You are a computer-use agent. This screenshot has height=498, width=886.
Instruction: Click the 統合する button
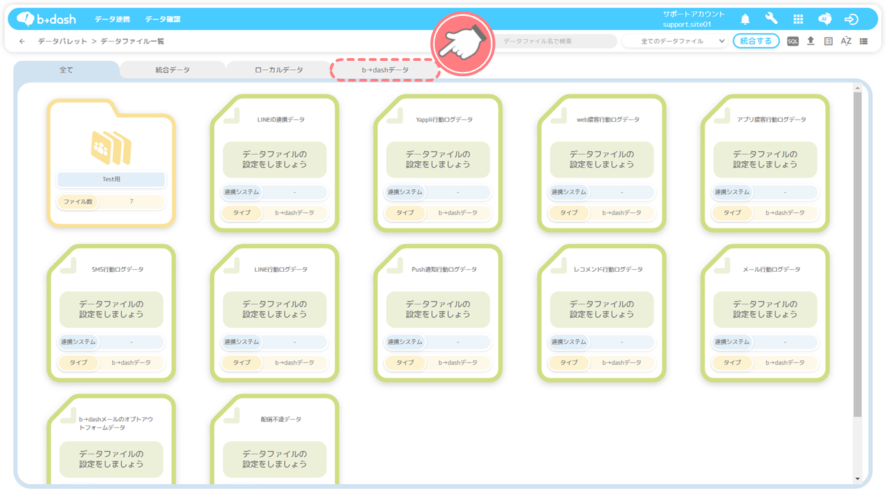(756, 41)
